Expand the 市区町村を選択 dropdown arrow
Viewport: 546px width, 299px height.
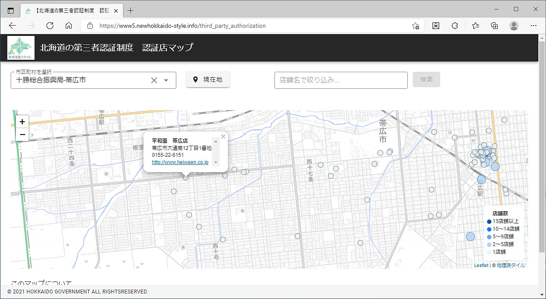pyautogui.click(x=166, y=80)
